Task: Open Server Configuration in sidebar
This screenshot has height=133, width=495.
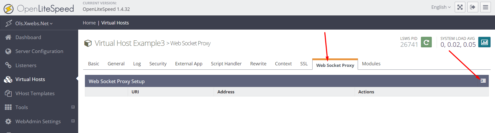Action: [39, 51]
